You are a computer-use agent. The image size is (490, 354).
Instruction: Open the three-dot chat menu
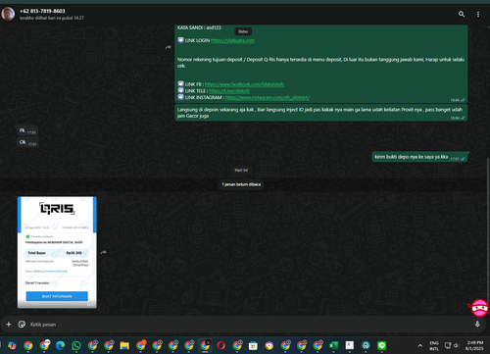478,14
